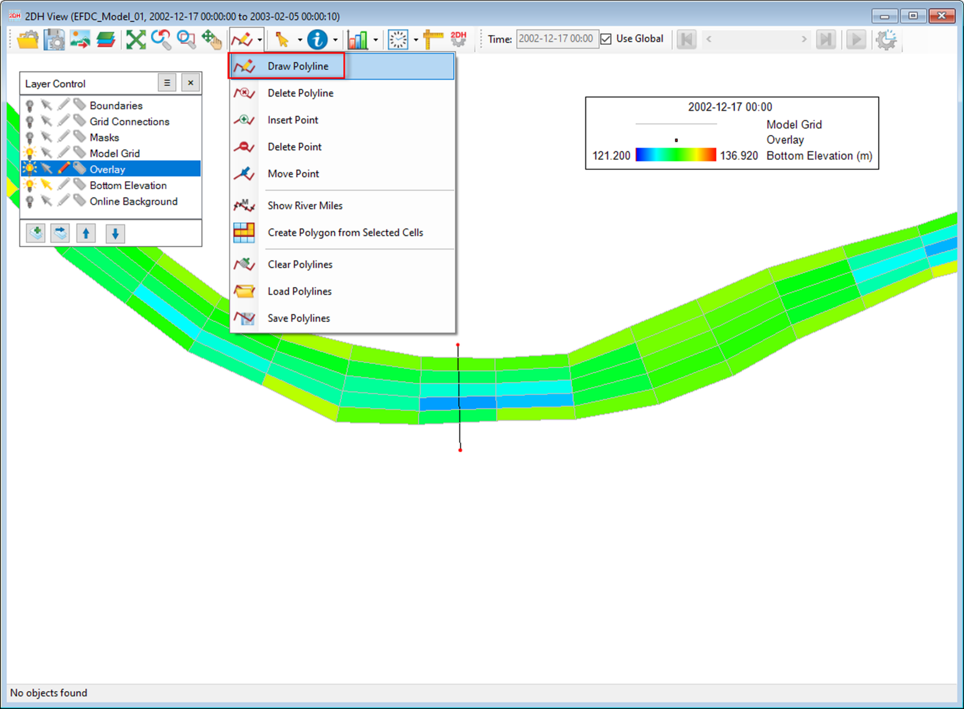Click the 2DH ruler measurement icon
This screenshot has height=709, width=964.
pos(433,39)
